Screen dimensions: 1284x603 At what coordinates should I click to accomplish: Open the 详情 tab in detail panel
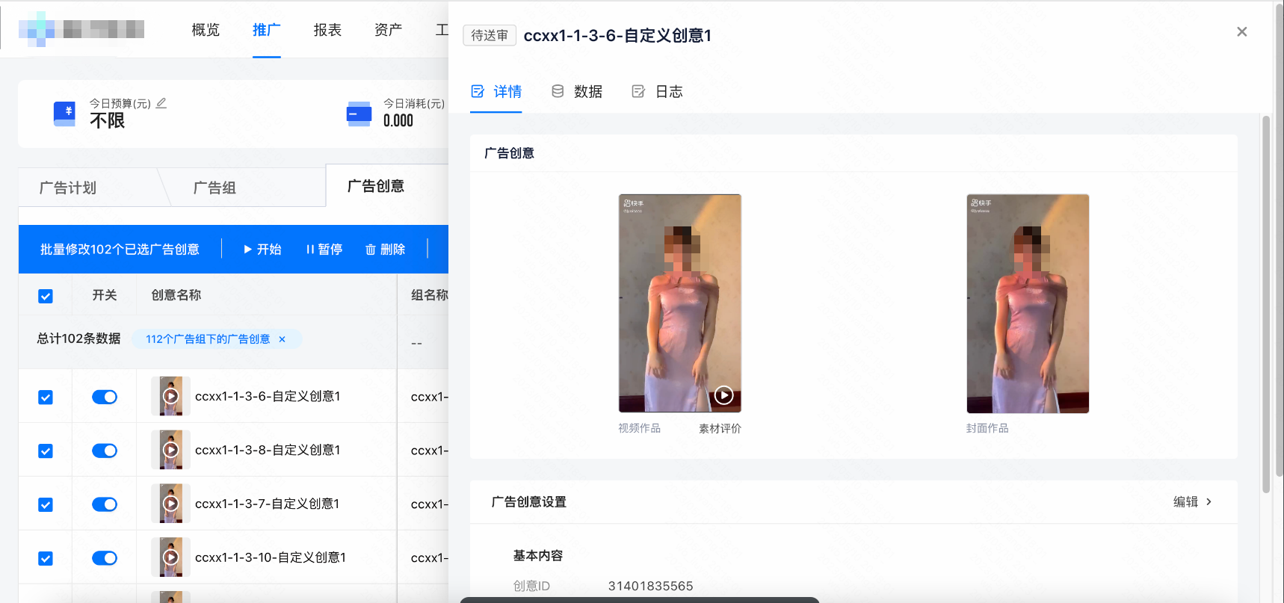(x=496, y=92)
